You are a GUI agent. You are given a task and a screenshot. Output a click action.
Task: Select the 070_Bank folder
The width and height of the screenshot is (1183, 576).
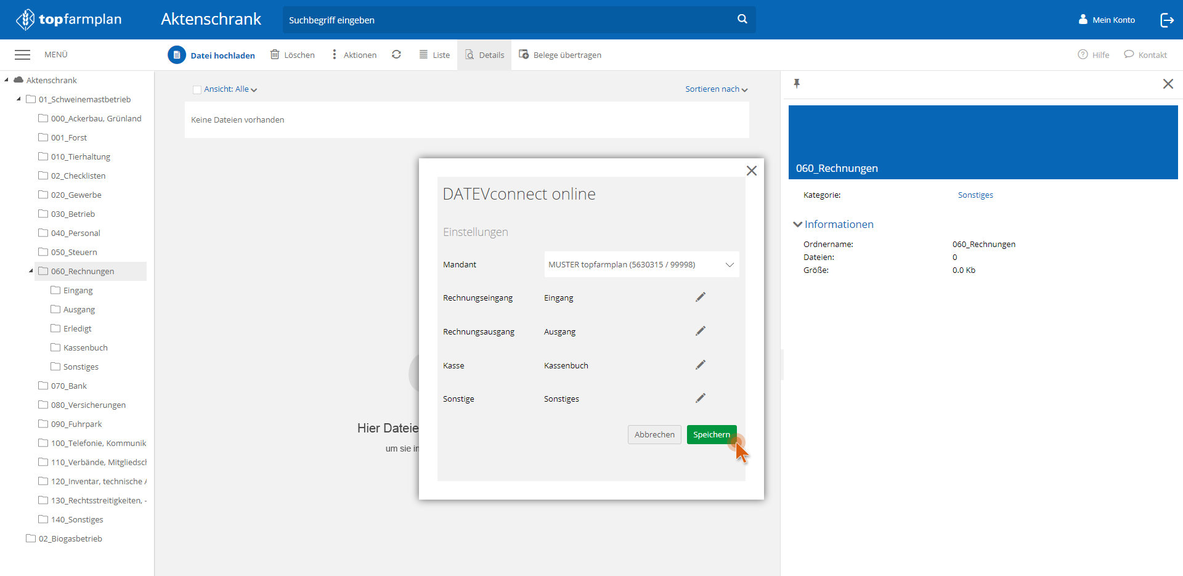(63, 386)
